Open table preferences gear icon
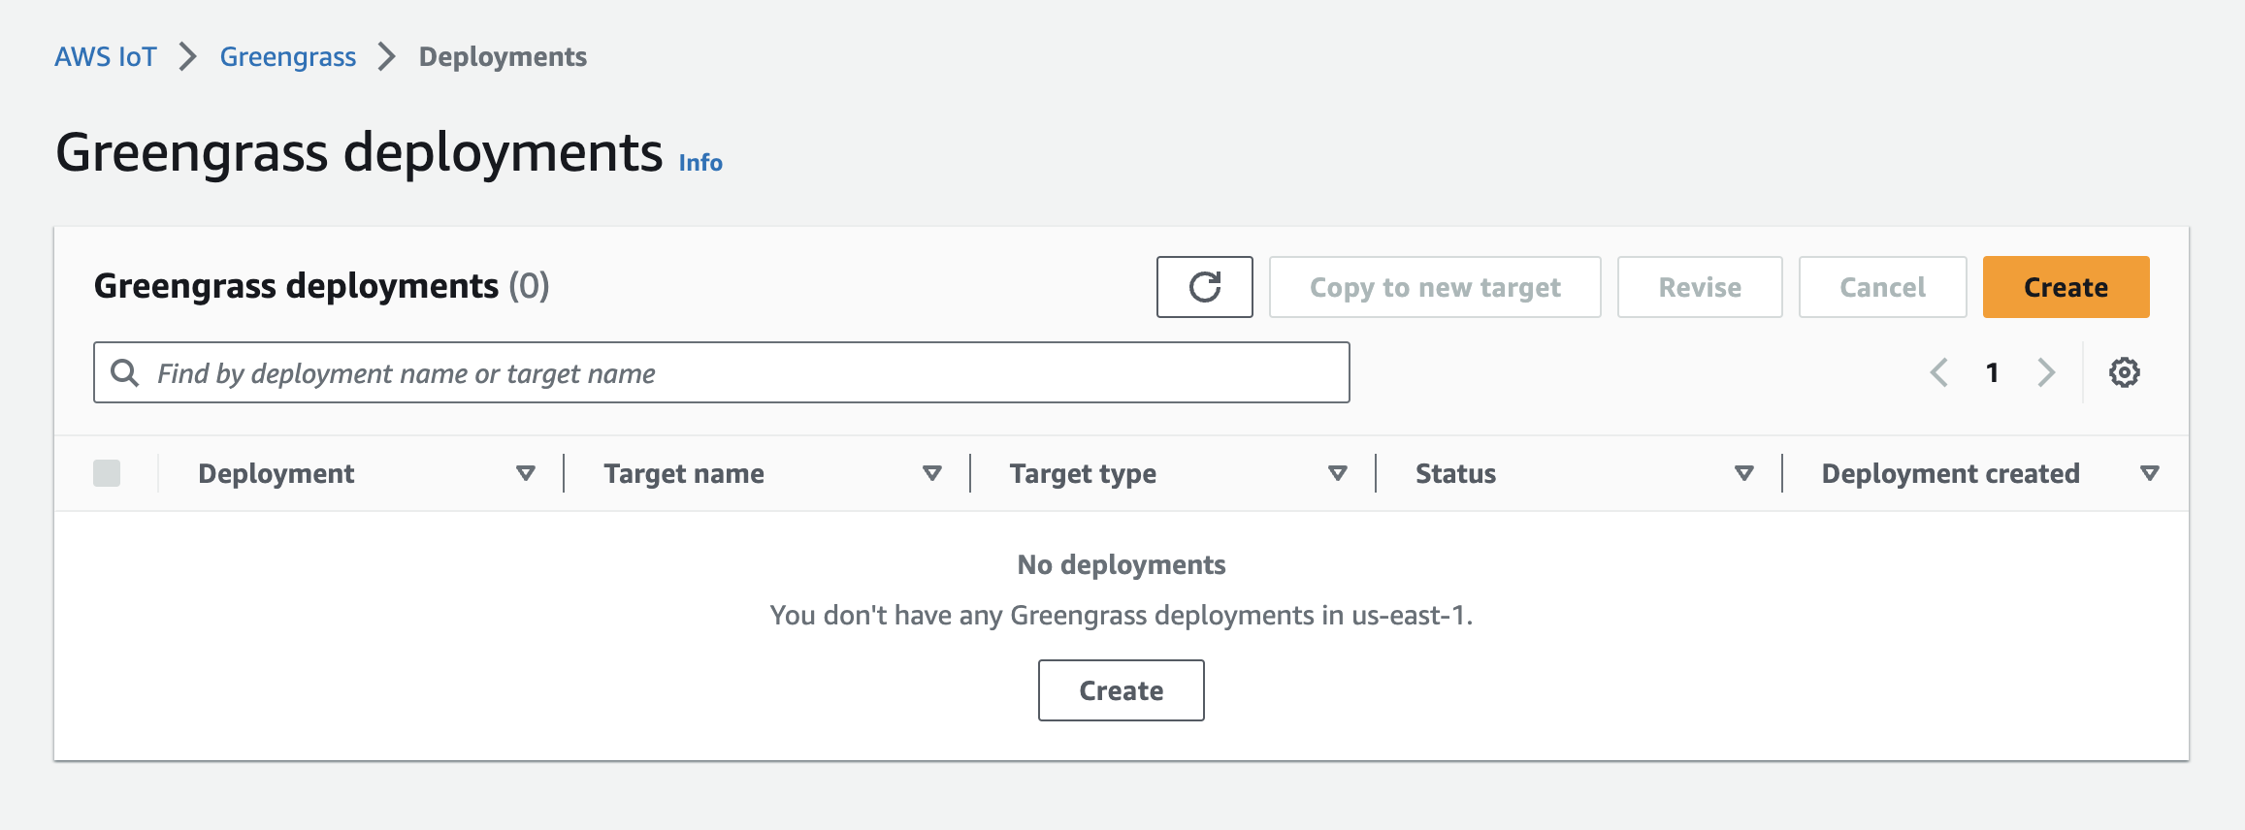 pyautogui.click(x=2124, y=372)
